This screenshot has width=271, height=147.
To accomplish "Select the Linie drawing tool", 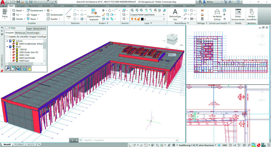I will 68,13.
